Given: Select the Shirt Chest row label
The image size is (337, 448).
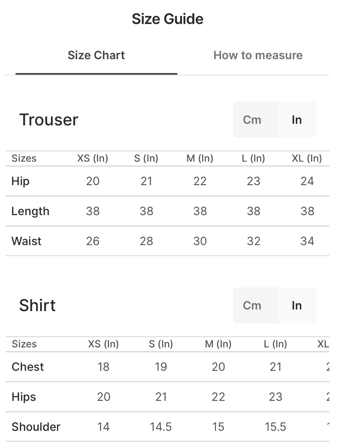Looking at the screenshot, I should pos(28,367).
